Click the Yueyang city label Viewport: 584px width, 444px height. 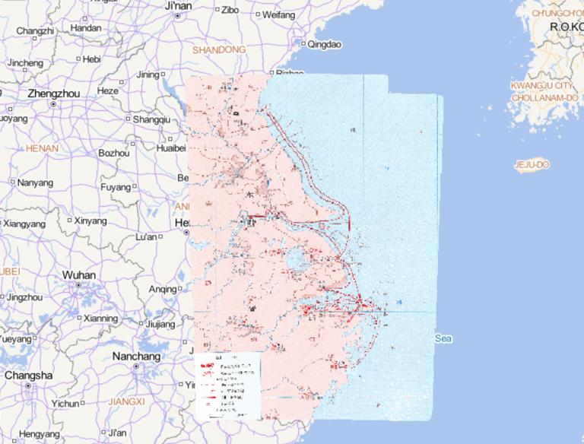pyautogui.click(x=16, y=339)
